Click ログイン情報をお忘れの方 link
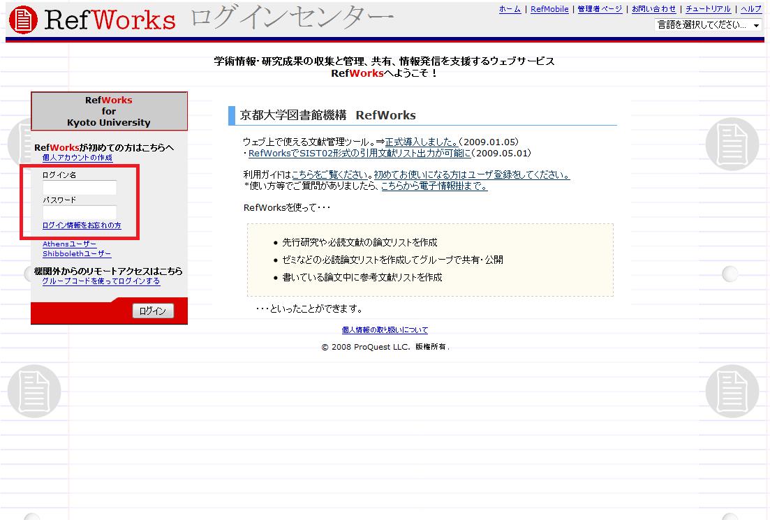This screenshot has height=520, width=770. click(82, 225)
